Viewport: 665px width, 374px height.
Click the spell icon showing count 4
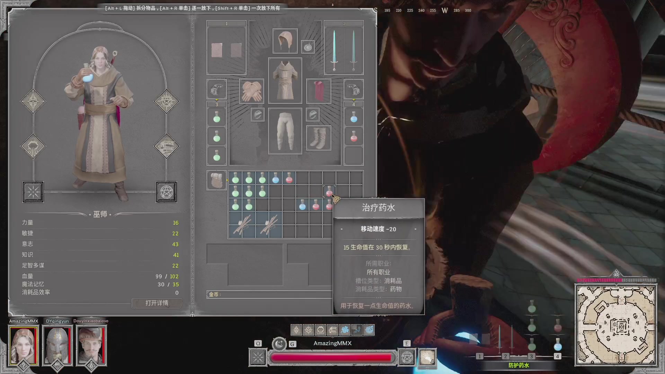(x=427, y=357)
